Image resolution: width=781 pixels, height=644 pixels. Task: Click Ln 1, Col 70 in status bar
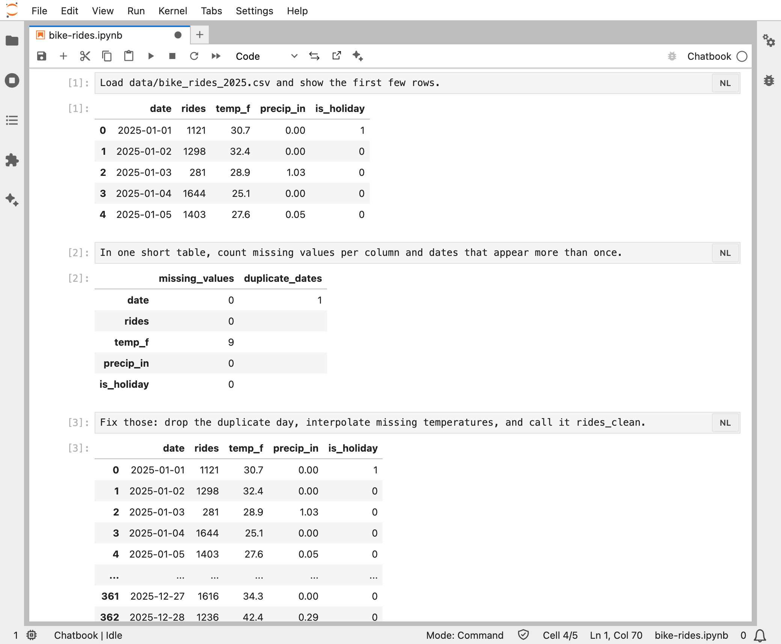(616, 635)
